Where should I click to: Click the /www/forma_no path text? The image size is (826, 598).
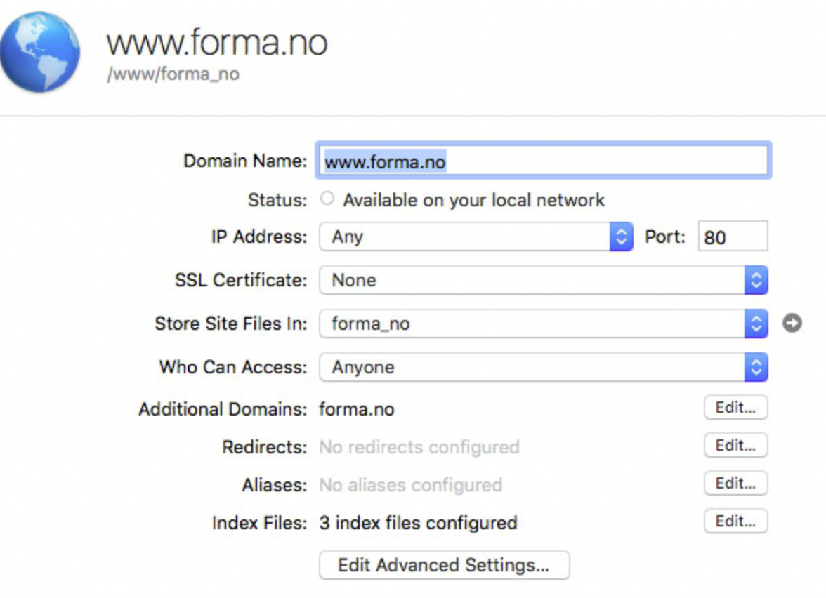click(x=173, y=74)
